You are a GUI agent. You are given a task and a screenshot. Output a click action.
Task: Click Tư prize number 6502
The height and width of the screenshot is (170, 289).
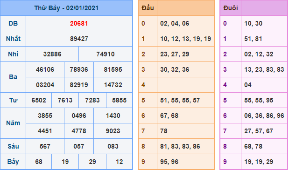[39, 100]
